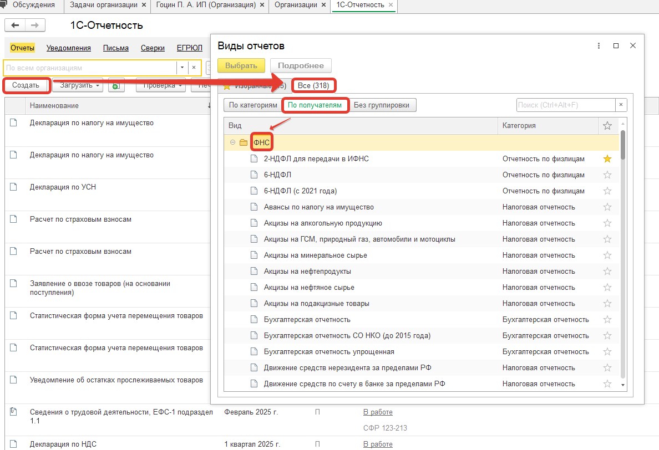Remove 2-НДФЛ для передачи в ИФНС from favorites
Image resolution: width=659 pixels, height=450 pixels.
click(607, 159)
